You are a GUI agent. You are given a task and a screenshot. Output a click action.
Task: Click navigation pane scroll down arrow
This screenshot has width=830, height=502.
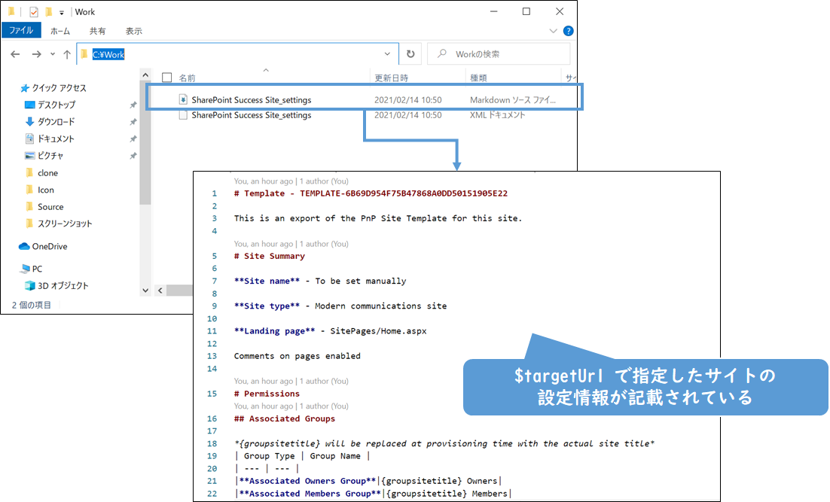pos(145,291)
